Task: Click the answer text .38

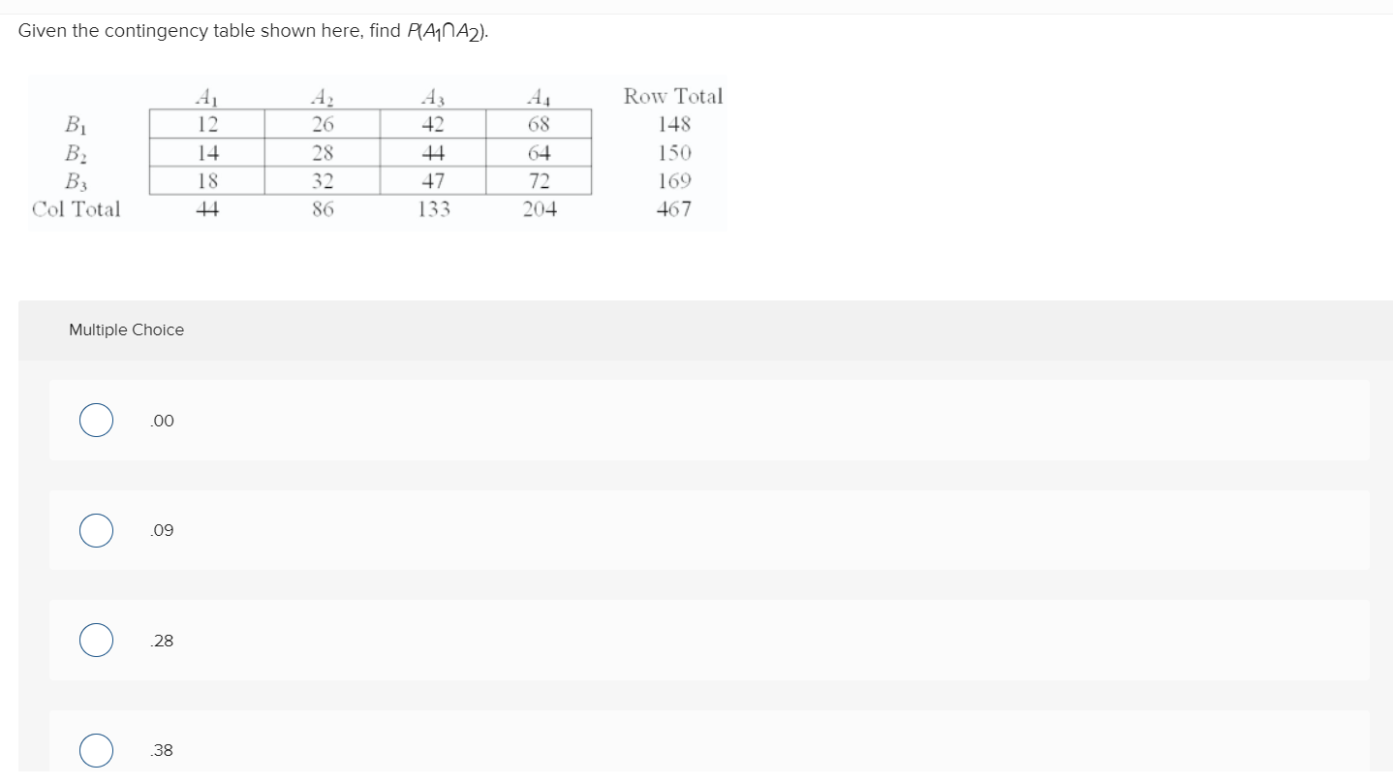Action: 161,749
